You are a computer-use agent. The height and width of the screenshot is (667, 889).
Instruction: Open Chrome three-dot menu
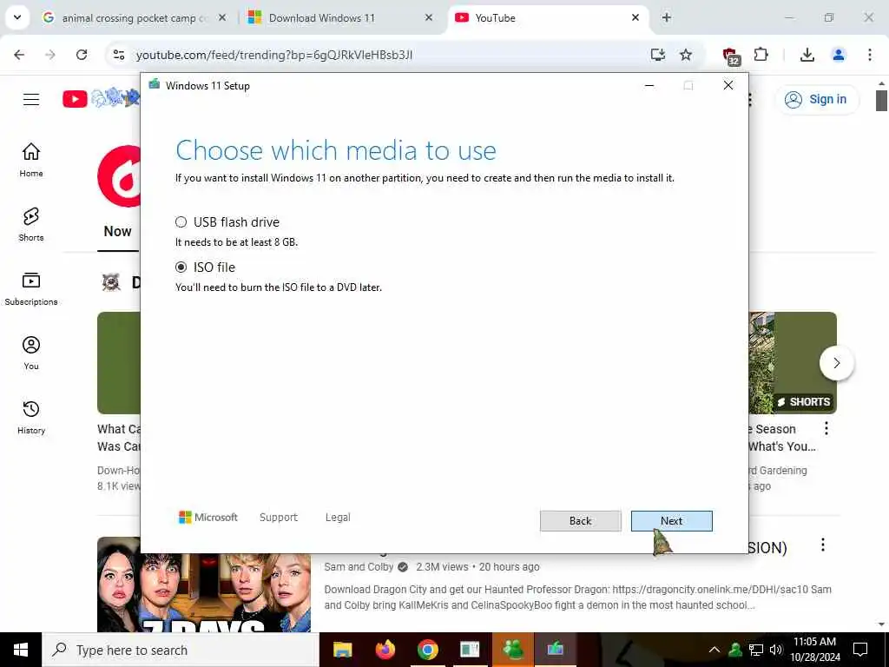[870, 55]
